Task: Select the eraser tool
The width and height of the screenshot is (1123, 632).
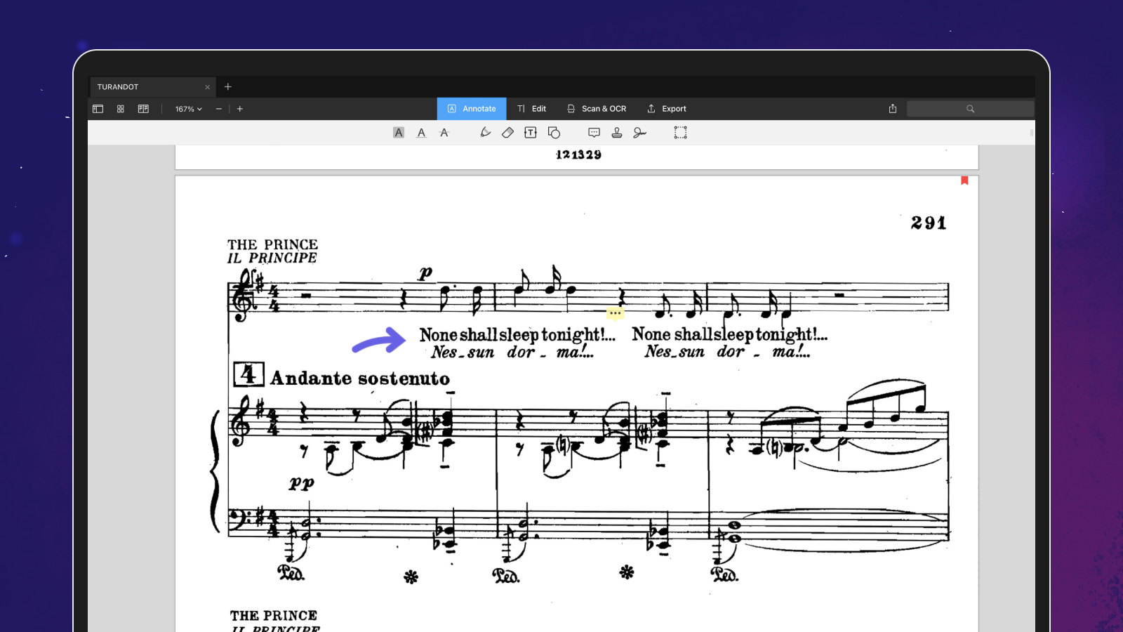Action: click(507, 133)
